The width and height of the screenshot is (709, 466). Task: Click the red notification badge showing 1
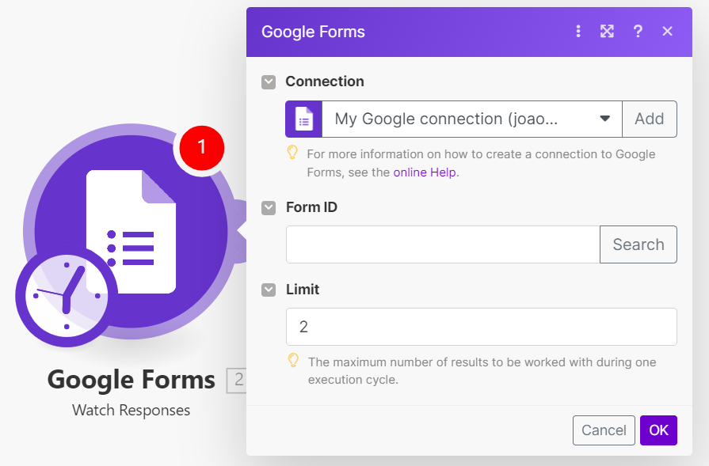pos(202,148)
